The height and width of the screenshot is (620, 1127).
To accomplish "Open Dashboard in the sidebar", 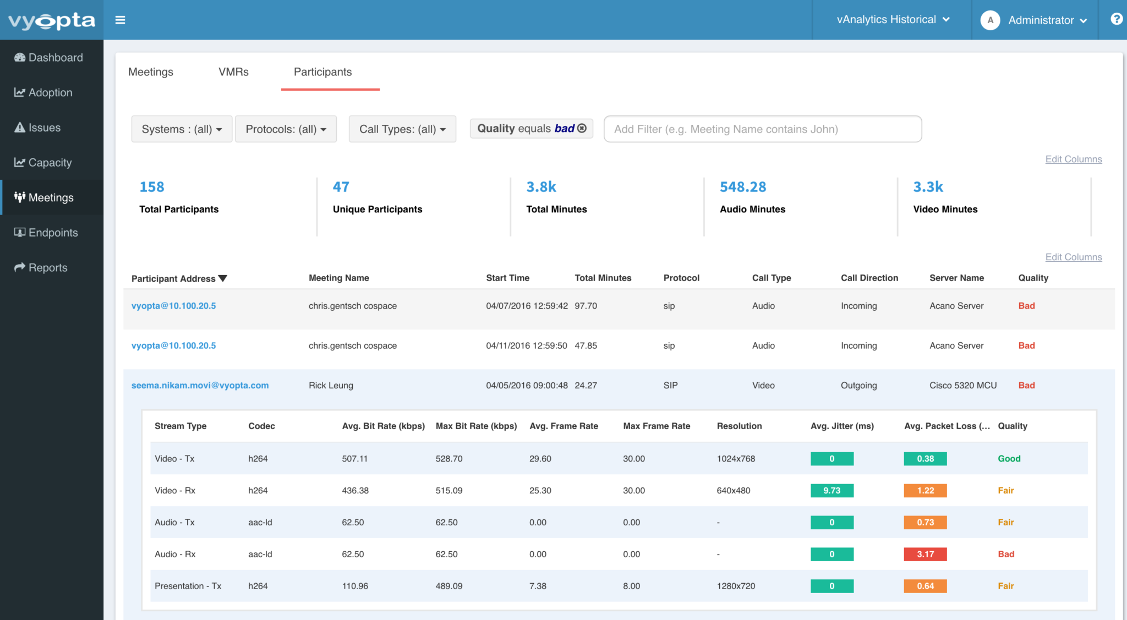I will point(52,57).
